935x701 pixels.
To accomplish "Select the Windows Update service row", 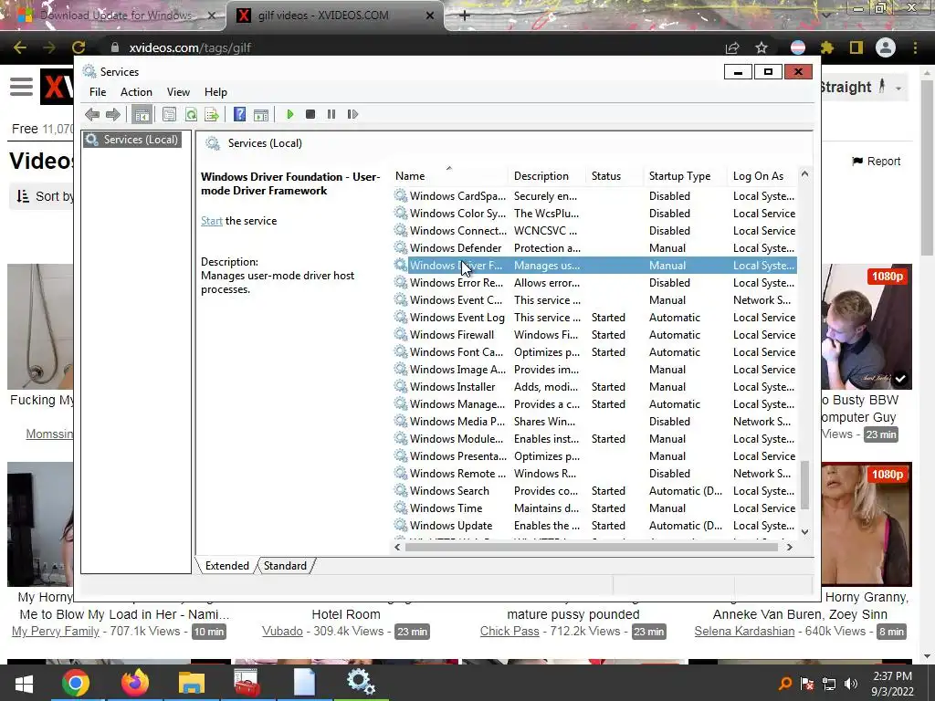I will pos(595,525).
